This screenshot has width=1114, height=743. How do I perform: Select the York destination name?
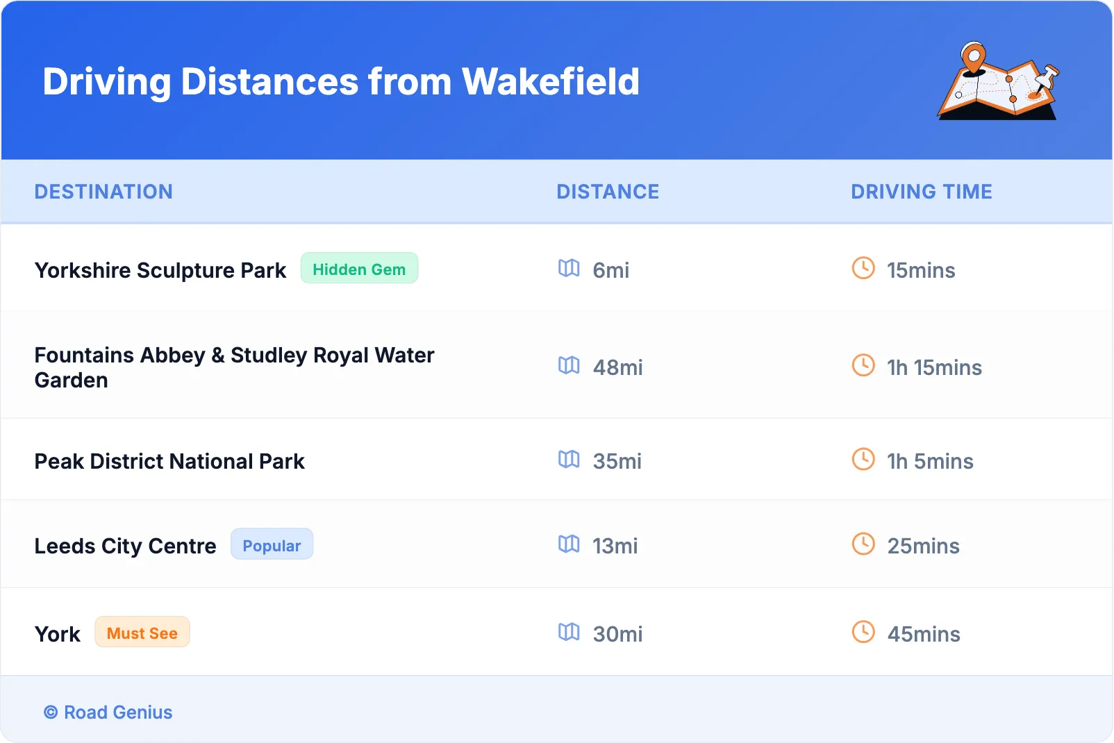tap(58, 634)
